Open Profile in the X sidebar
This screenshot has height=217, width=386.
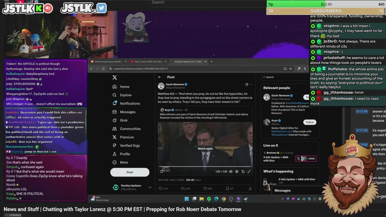click(x=121, y=154)
